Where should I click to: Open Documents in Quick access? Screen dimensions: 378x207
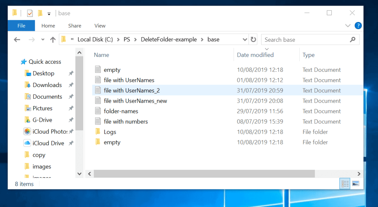[x=44, y=97]
